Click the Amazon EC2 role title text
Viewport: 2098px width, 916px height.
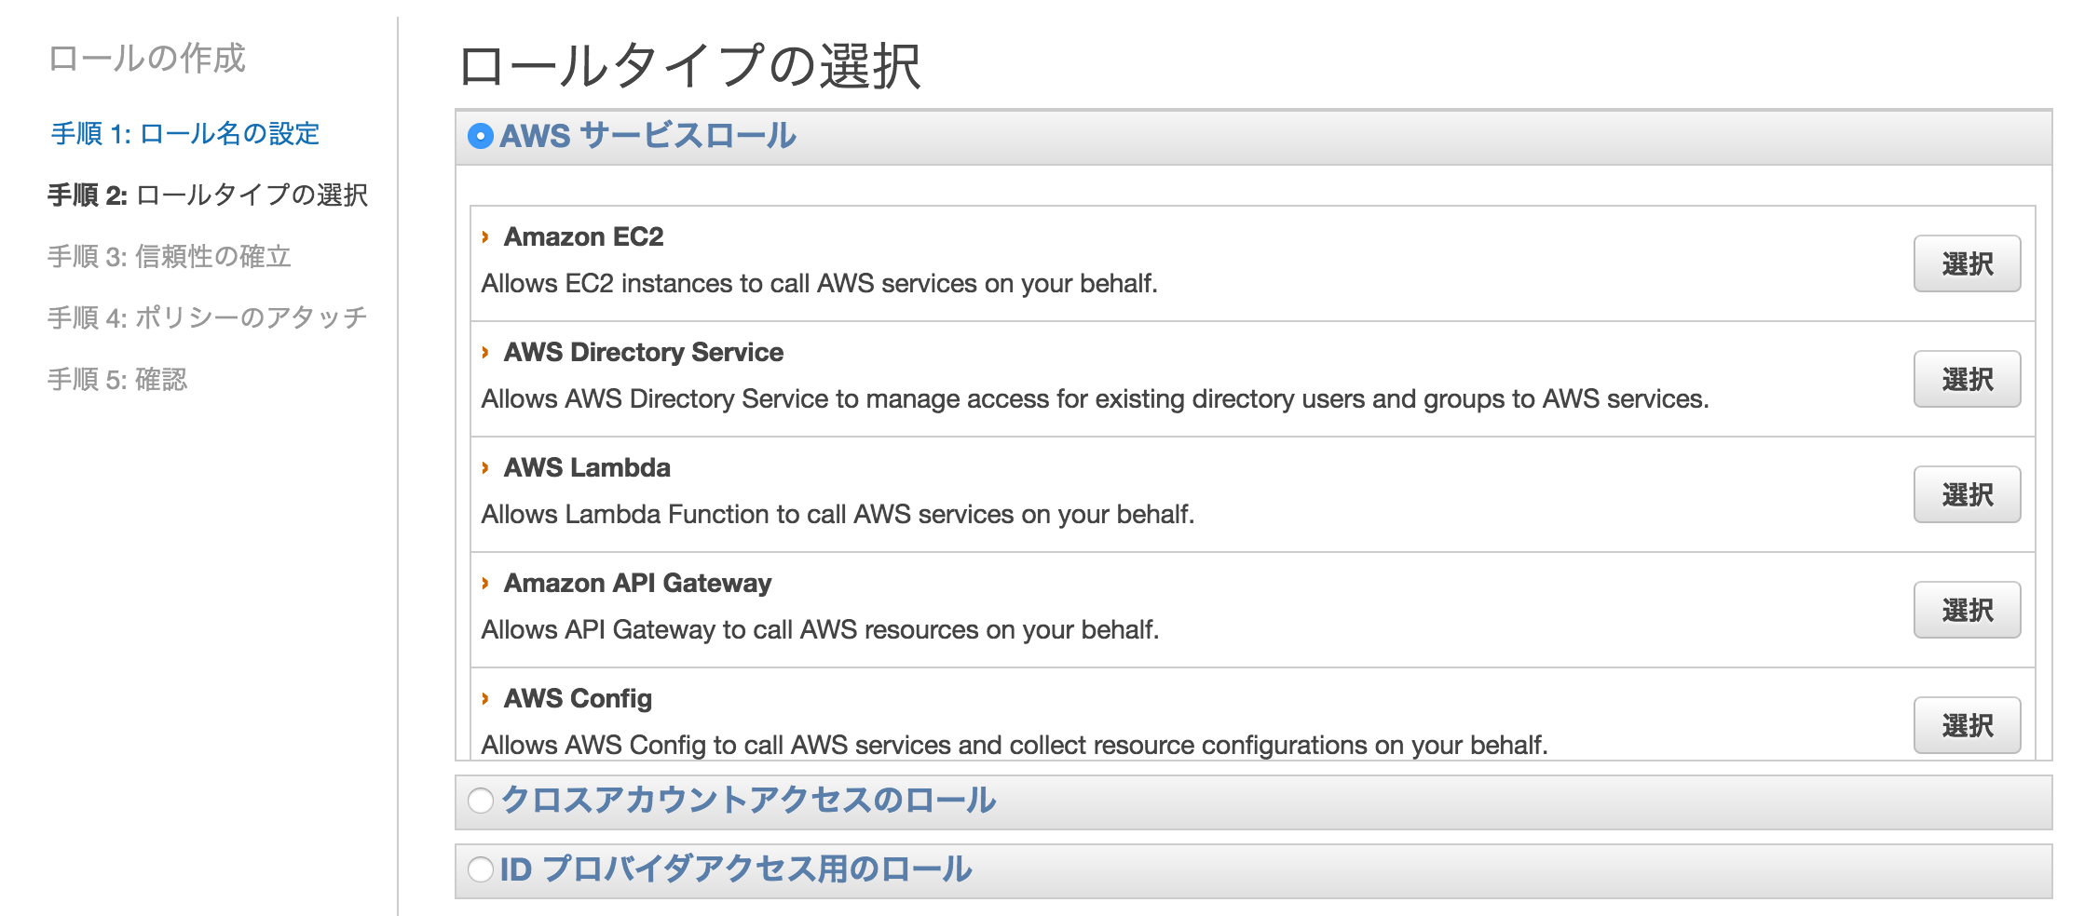pos(582,236)
